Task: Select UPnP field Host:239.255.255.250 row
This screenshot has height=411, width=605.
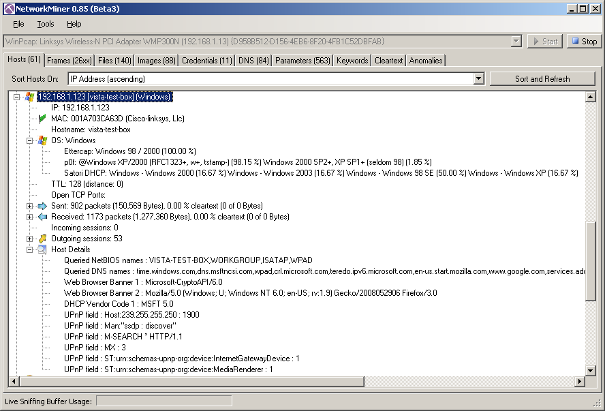Action: pos(131,315)
